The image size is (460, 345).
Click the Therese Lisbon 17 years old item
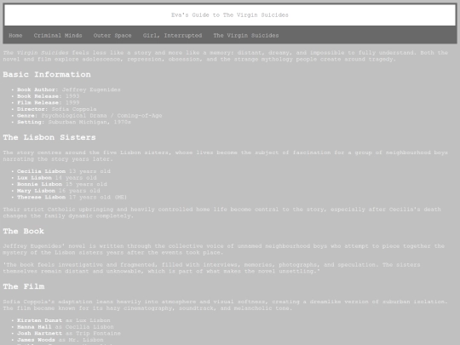72,197
